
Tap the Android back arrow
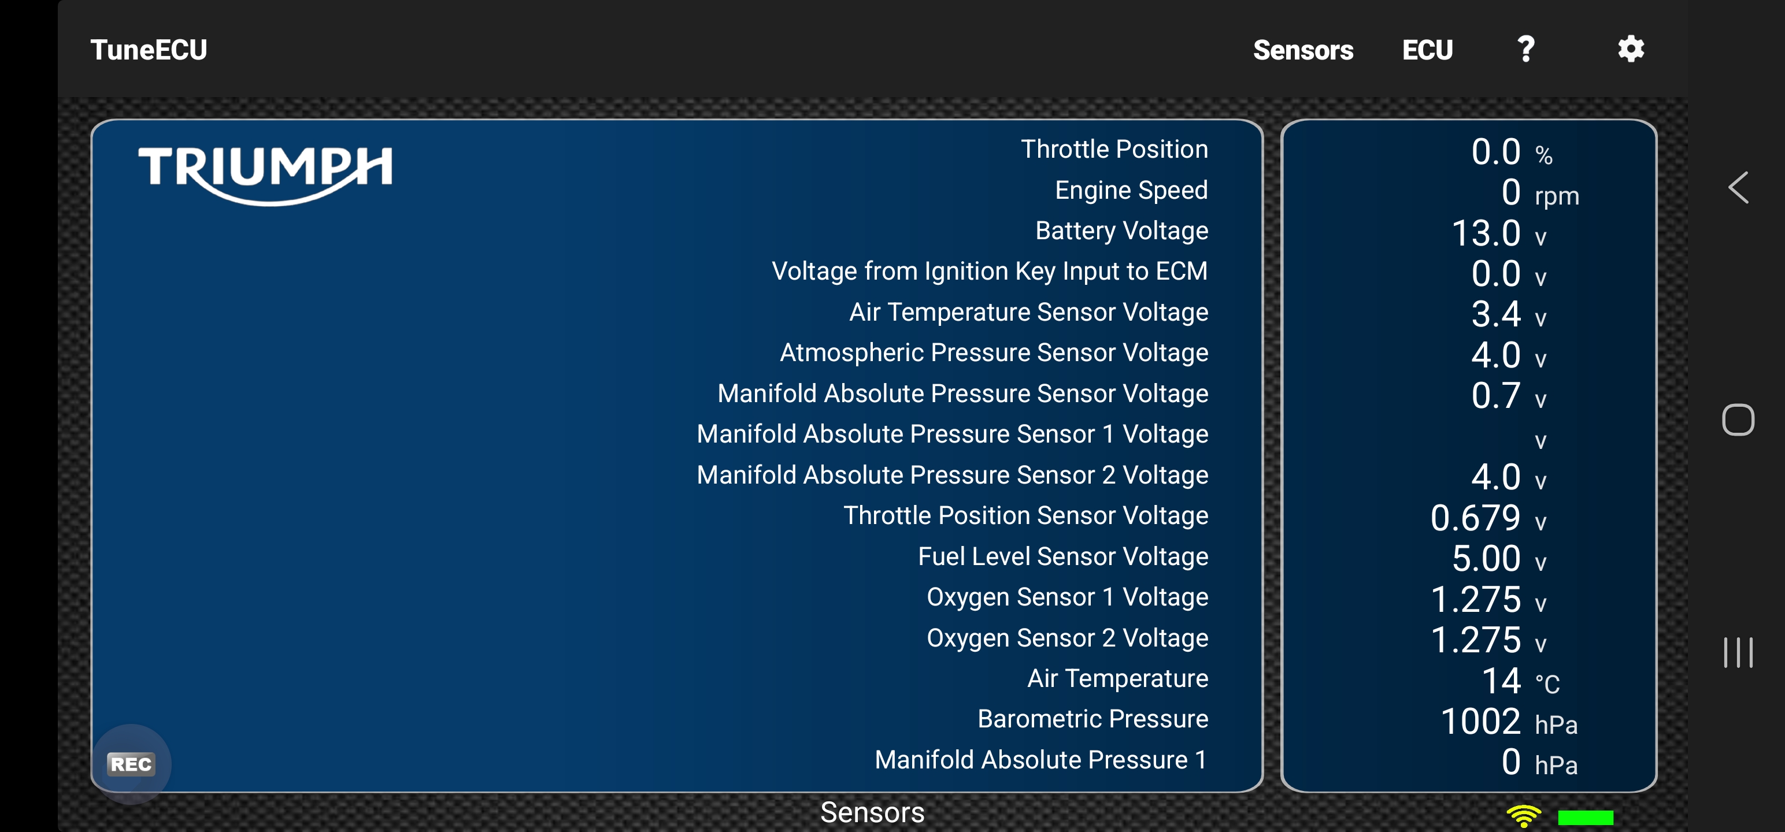click(x=1738, y=187)
